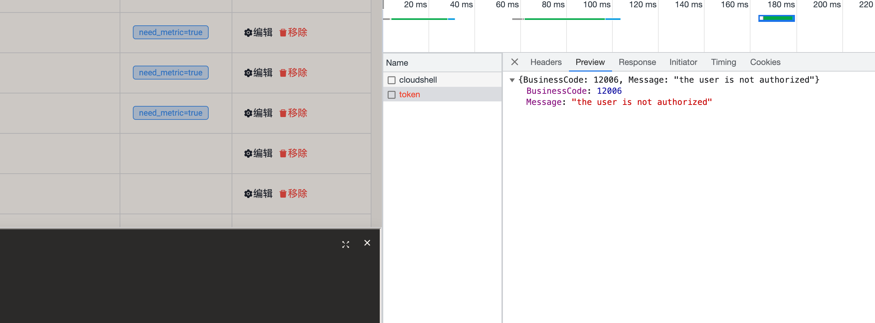Open the Response tab
This screenshot has width=875, height=323.
637,62
